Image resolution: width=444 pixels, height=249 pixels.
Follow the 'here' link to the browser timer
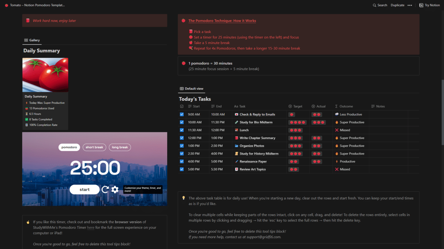[x=91, y=228]
